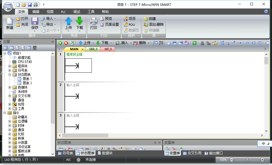Image resolution: width=272 pixels, height=165 pixels.
Task: Click the green go-to arrow icon in editor toolbar
Action: pyautogui.click(x=195, y=43)
